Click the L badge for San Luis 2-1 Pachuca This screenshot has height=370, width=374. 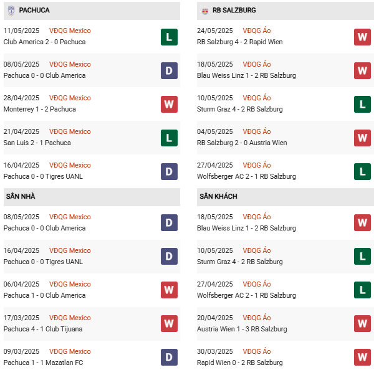169,138
